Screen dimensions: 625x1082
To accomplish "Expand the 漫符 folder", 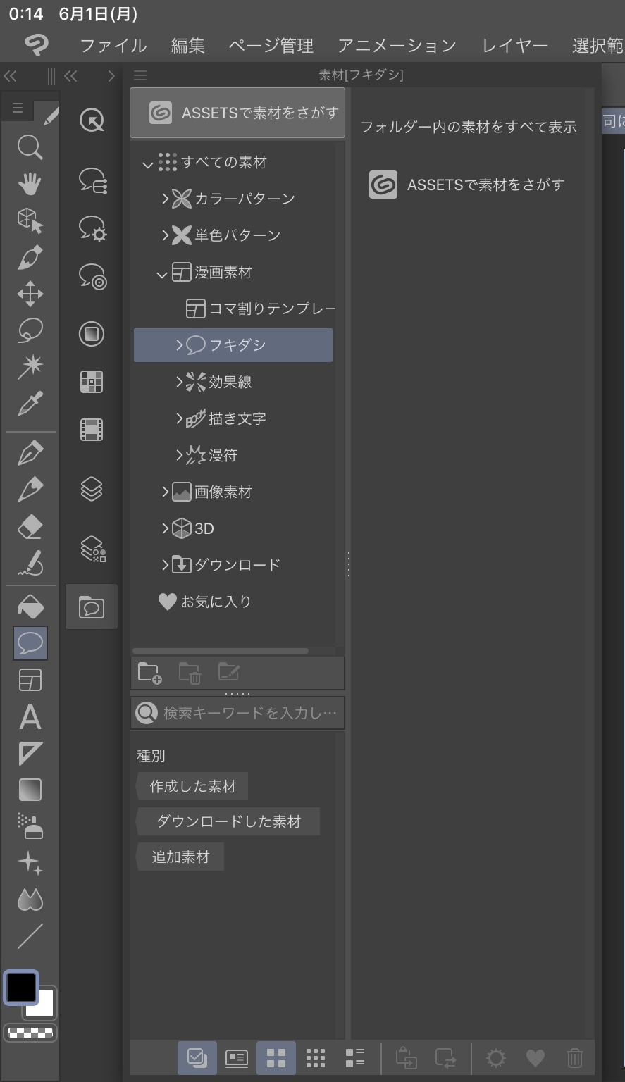I will tap(179, 455).
